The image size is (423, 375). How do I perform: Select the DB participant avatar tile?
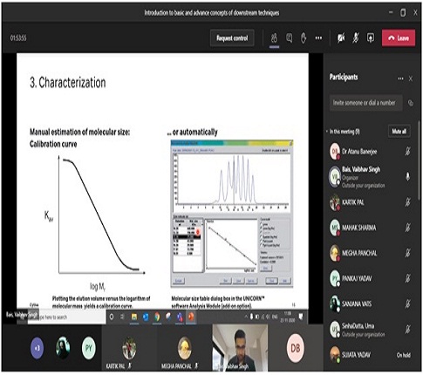pyautogui.click(x=296, y=348)
